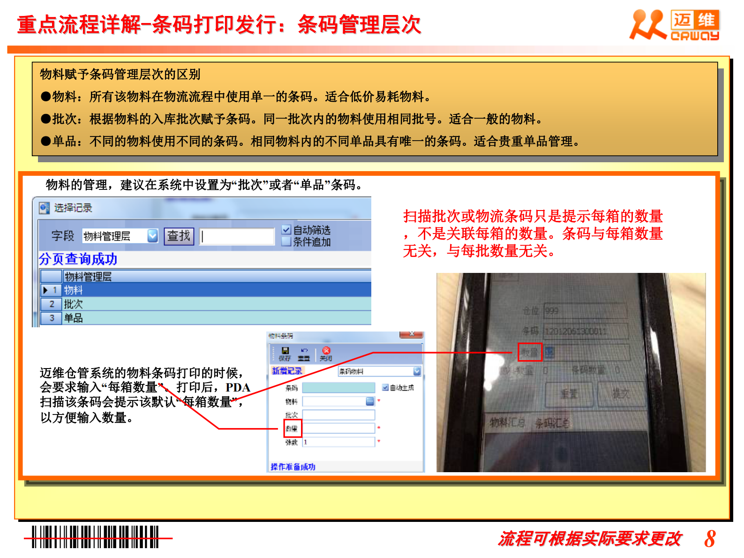Click the 提交 button on the PDA screen
The image size is (744, 558).
pos(621,394)
